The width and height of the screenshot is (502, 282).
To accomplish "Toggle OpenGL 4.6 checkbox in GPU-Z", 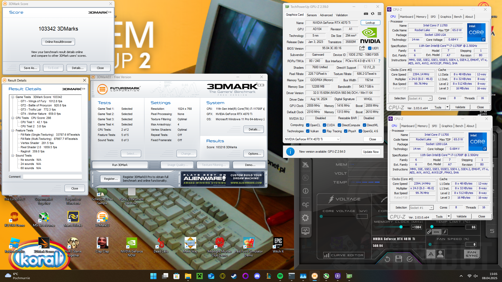I will pyautogui.click(x=360, y=131).
